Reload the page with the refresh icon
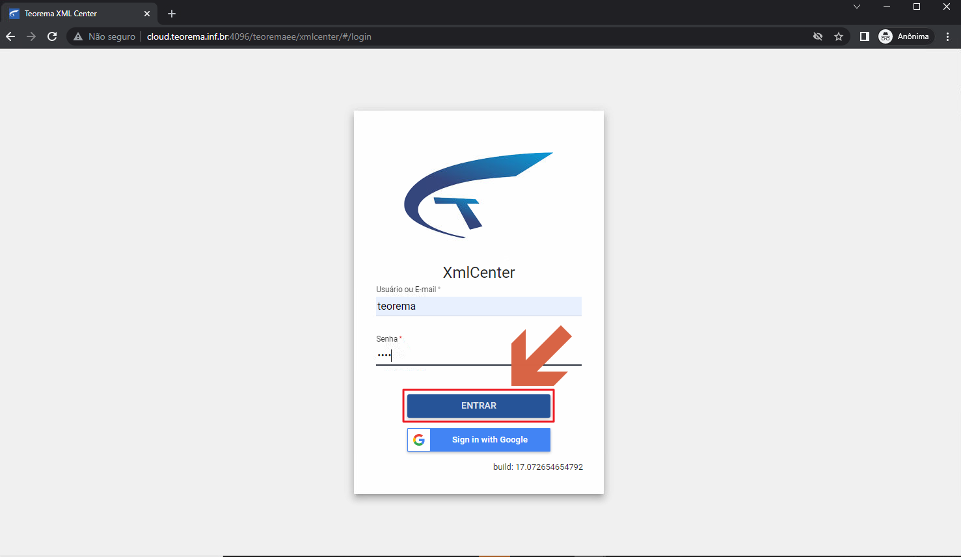The width and height of the screenshot is (961, 557). tap(52, 36)
